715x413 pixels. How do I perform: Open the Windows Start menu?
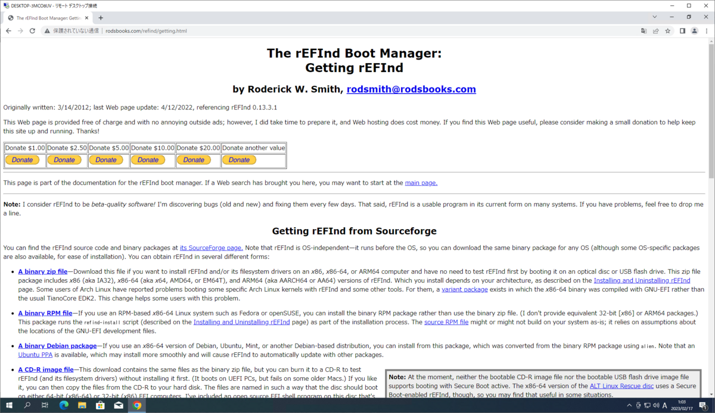click(9, 405)
